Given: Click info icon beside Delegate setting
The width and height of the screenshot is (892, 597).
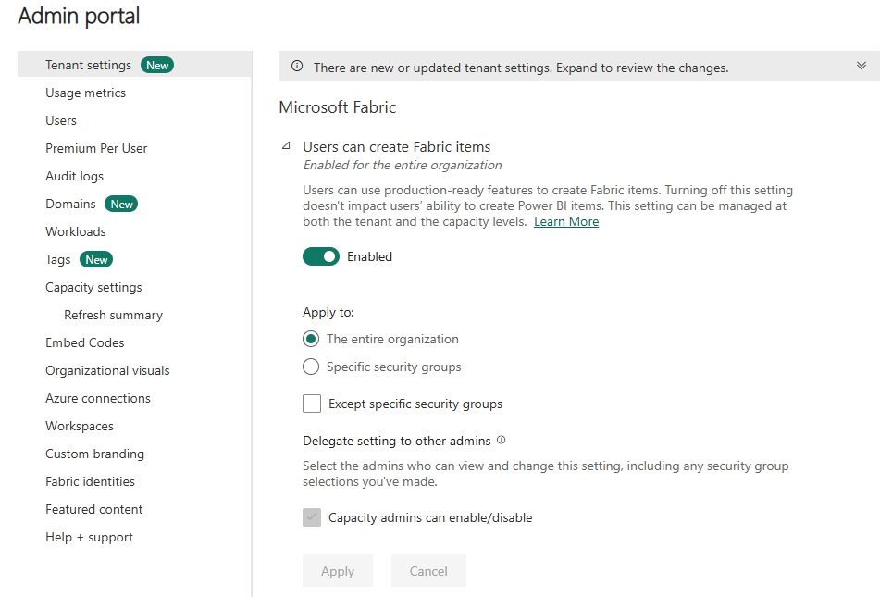Looking at the screenshot, I should tap(502, 440).
